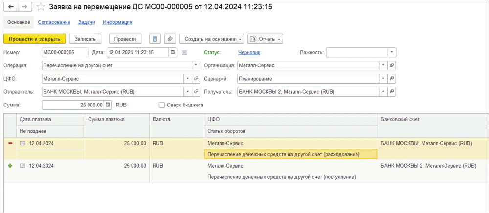
Task: Expand the Важность dropdown
Action: 392,52
